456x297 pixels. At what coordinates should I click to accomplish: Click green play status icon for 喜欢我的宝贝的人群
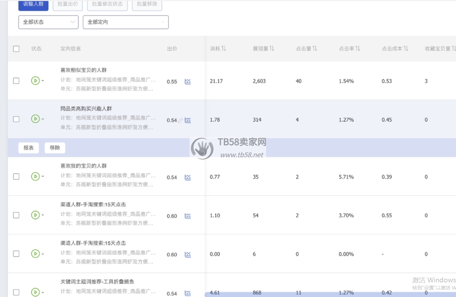[x=35, y=176]
